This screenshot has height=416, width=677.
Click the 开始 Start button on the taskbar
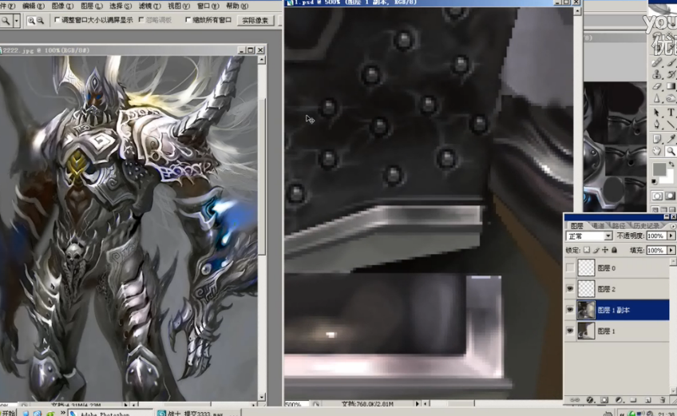[x=8, y=414]
